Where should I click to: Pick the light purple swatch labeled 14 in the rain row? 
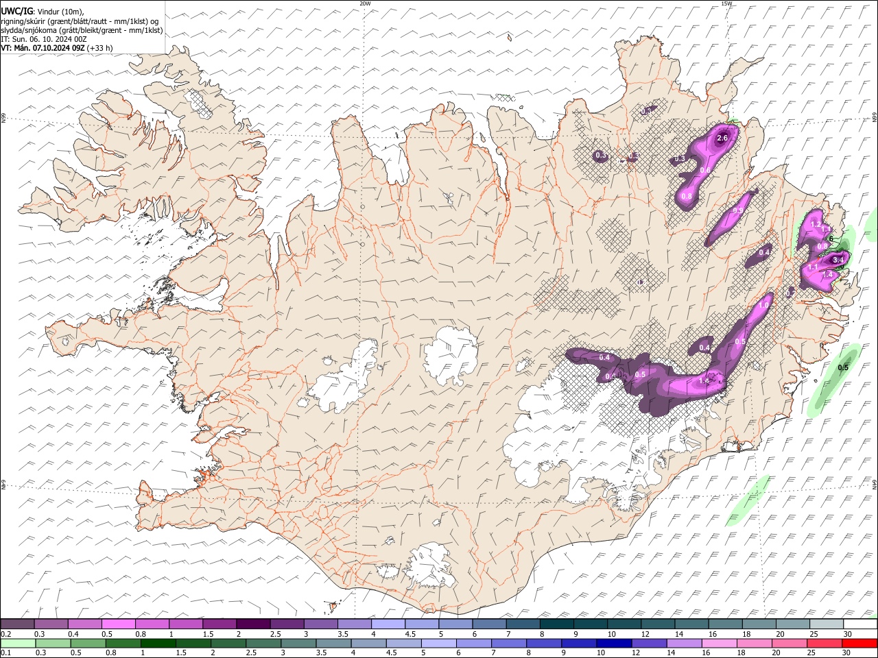(x=684, y=643)
